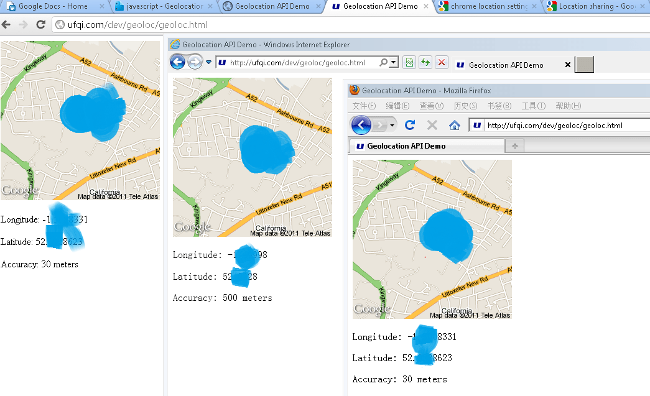The width and height of the screenshot is (650, 396).
Task: Reload the page using Firefox's refresh icon
Action: (409, 124)
